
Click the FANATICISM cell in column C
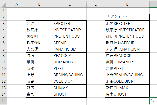point(69,49)
